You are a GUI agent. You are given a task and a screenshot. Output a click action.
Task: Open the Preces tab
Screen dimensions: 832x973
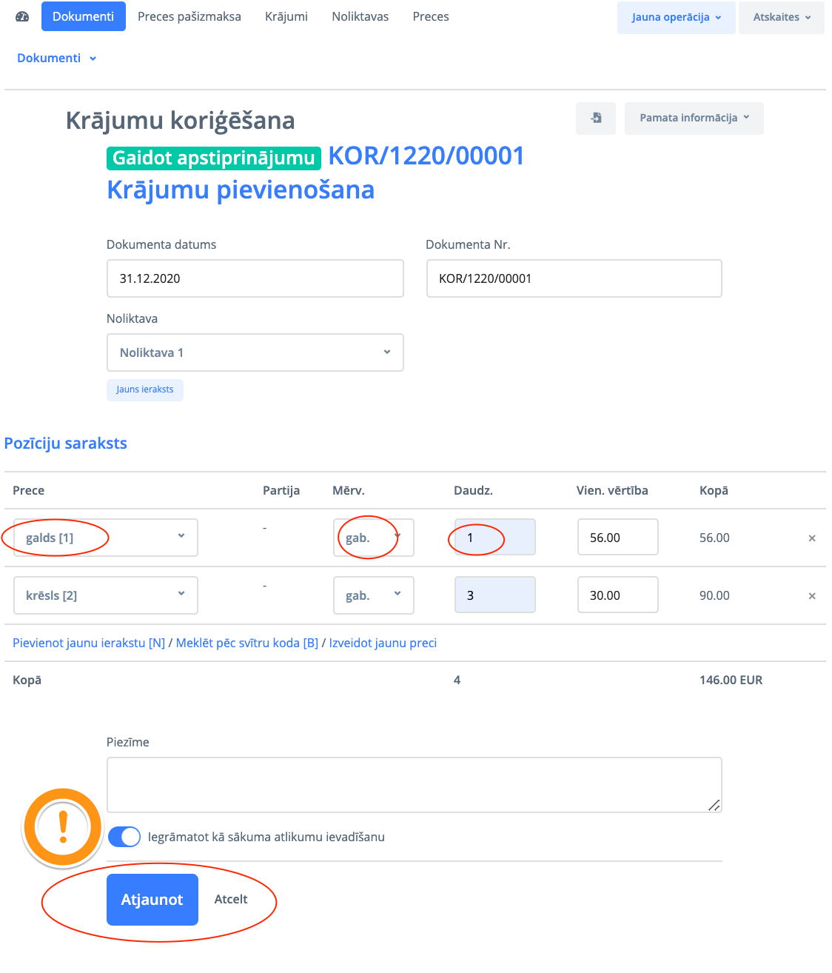[x=431, y=16]
